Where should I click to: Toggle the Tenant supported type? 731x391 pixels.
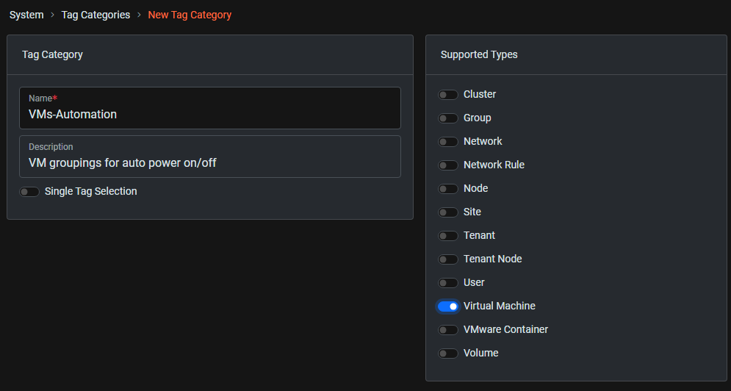447,236
